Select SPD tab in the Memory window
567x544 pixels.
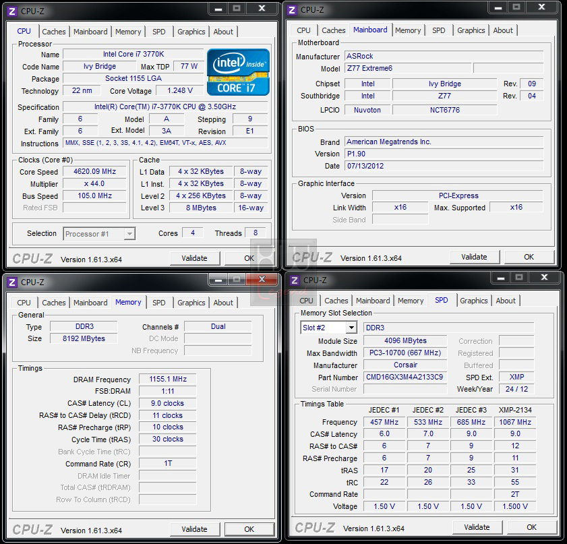[x=158, y=303]
